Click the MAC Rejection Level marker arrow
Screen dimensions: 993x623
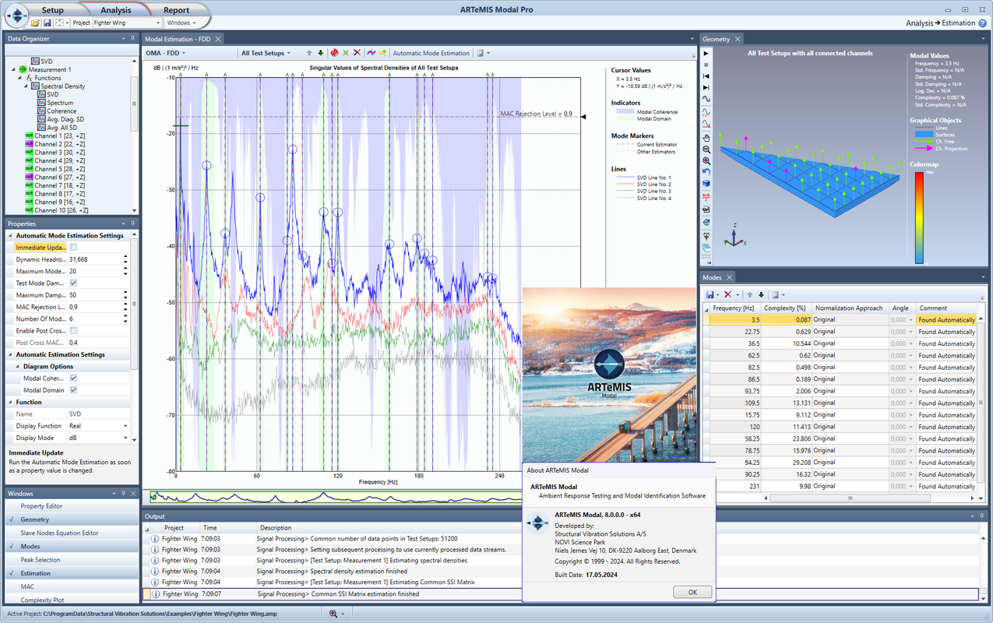point(584,117)
